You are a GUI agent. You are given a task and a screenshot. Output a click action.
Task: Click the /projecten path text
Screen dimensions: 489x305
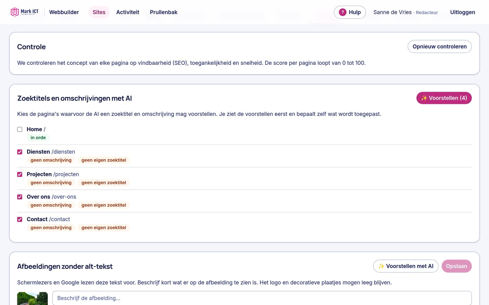coord(66,174)
